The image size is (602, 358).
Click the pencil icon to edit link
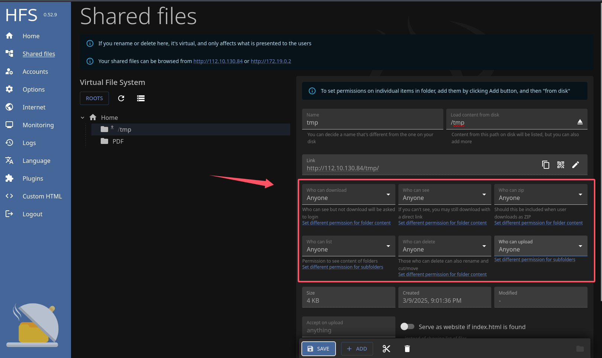coord(575,165)
